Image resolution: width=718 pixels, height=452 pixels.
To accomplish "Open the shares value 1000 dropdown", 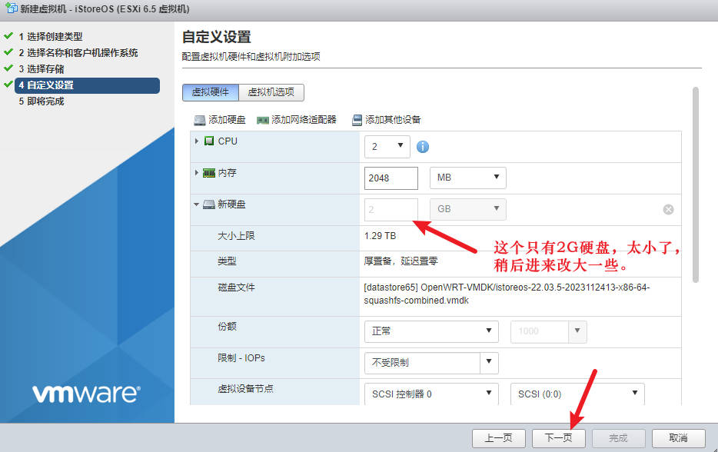I will 577,331.
